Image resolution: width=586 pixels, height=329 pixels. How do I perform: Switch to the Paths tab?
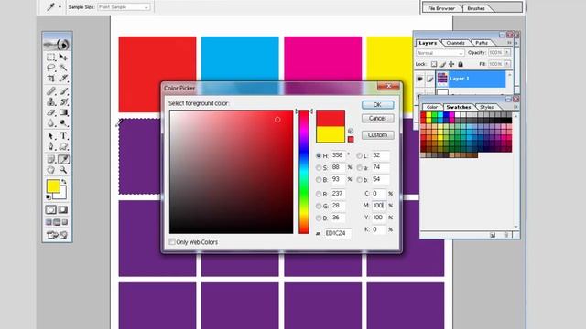click(x=482, y=43)
